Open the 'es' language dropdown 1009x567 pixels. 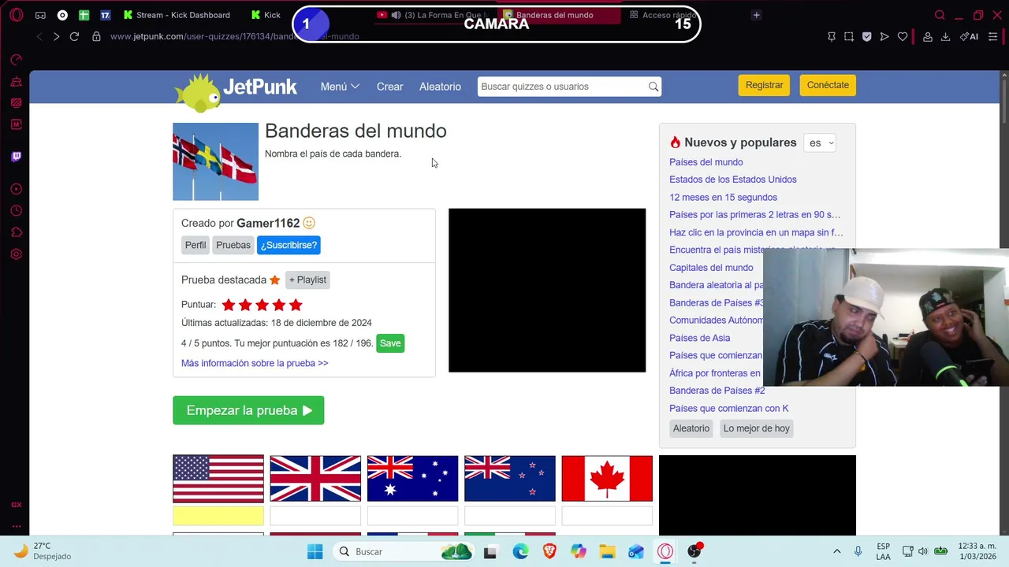click(x=820, y=143)
